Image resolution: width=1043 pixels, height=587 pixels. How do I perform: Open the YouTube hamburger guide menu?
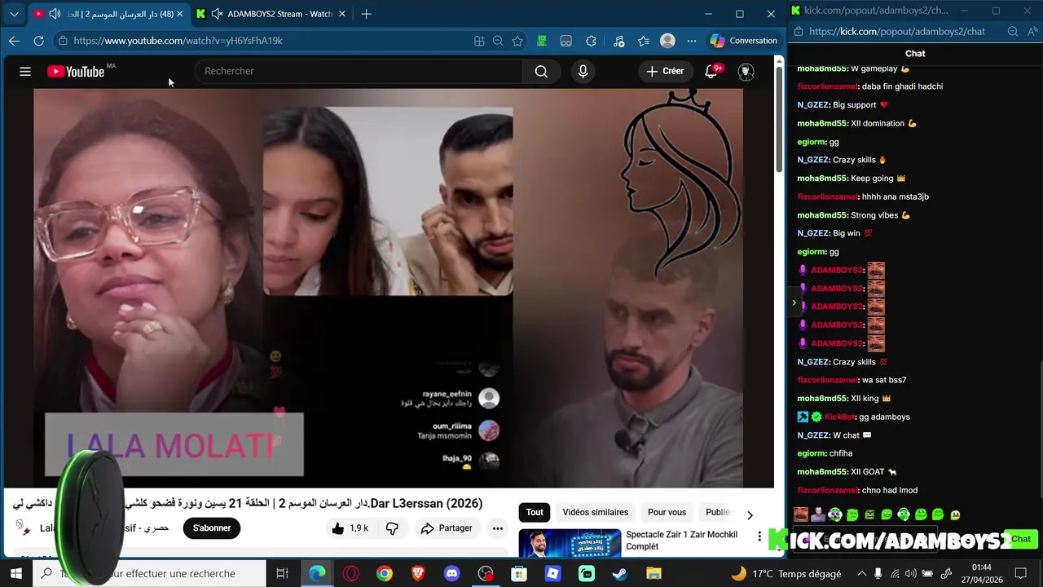point(25,72)
